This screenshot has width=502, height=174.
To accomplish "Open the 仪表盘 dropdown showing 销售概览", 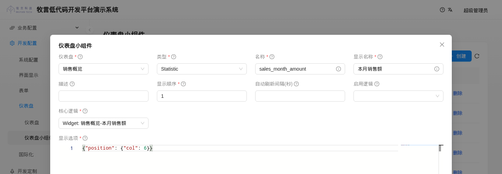I will point(104,69).
